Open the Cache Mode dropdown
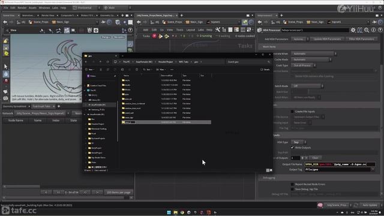Screen dimensions: 384x216 311,59
